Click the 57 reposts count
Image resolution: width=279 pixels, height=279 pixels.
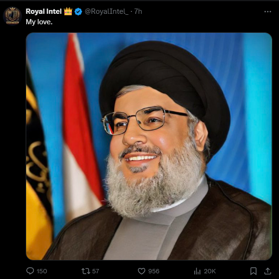coord(96,271)
